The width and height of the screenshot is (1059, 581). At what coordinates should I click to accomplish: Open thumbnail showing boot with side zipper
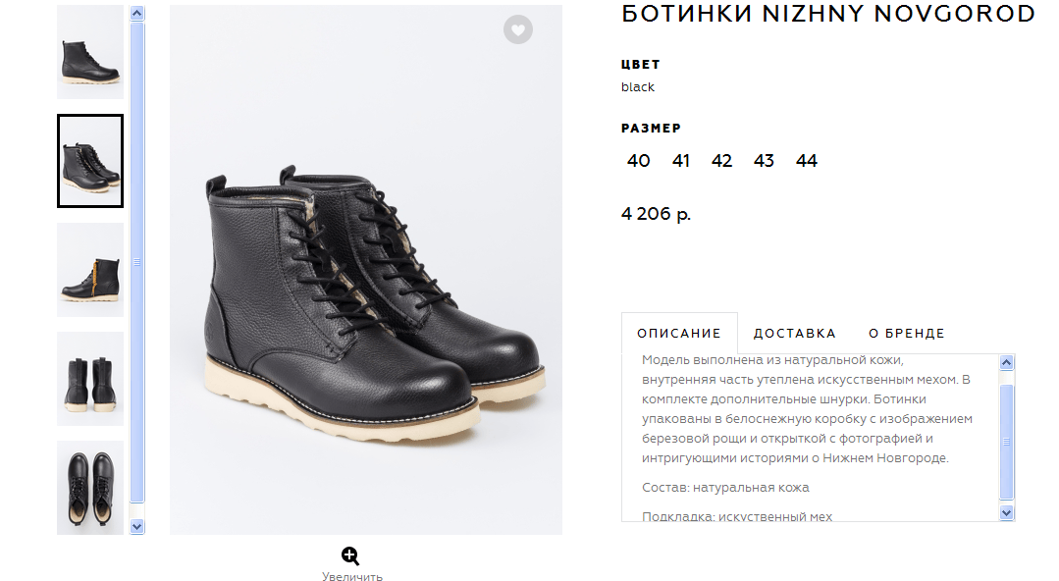pos(90,270)
